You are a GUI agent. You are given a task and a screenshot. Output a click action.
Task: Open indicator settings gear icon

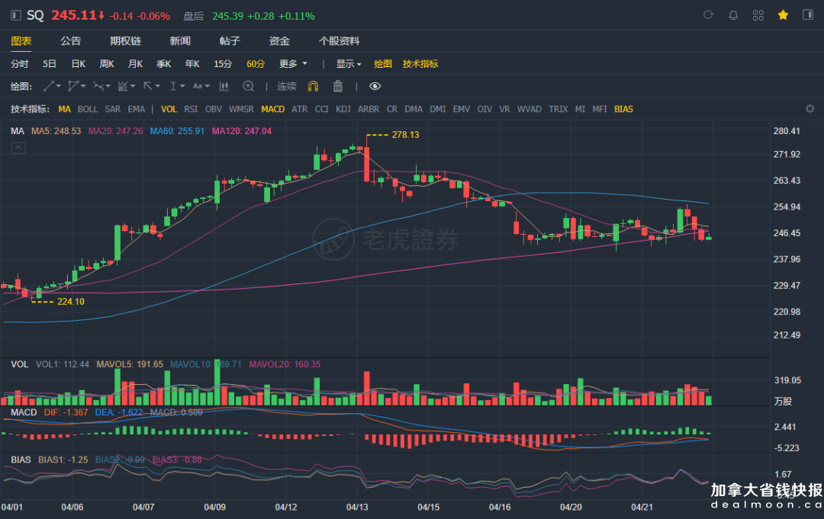coord(810,109)
